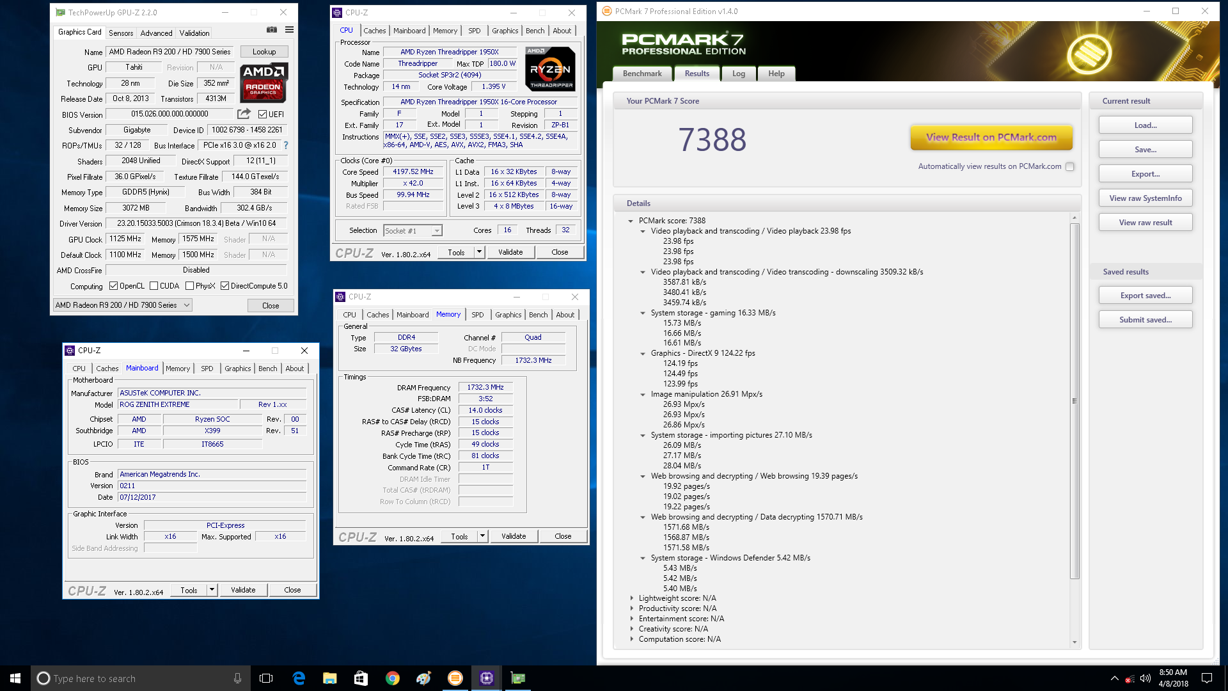Click the BIOS version share/export icon
The width and height of the screenshot is (1228, 691).
point(244,114)
